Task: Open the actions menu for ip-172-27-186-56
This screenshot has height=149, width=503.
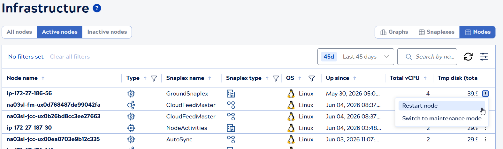Action: point(485,94)
